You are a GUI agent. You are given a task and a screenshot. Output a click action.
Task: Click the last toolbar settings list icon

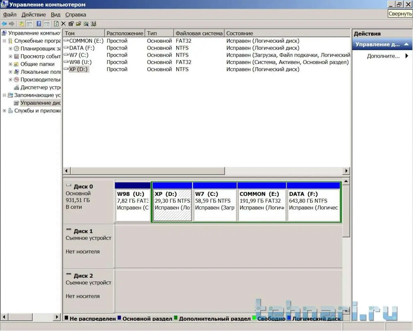pos(94,24)
